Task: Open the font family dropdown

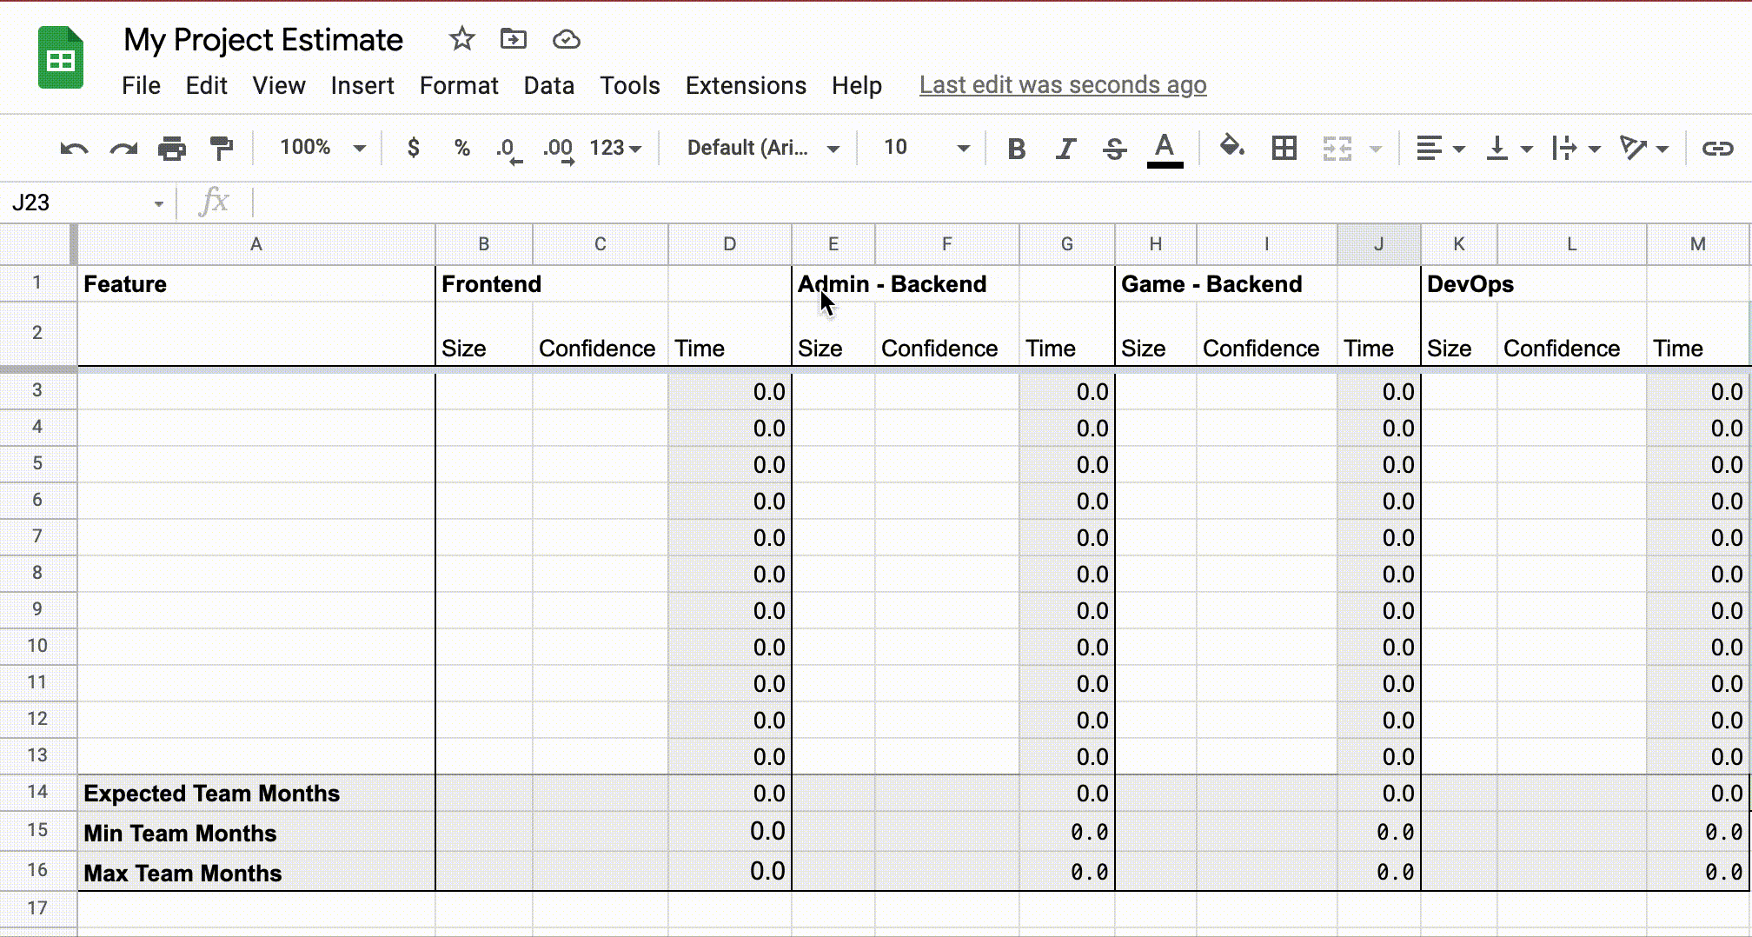Action: coord(763,148)
